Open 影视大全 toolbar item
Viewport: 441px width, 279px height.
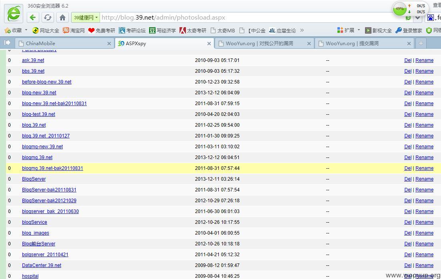(x=378, y=30)
